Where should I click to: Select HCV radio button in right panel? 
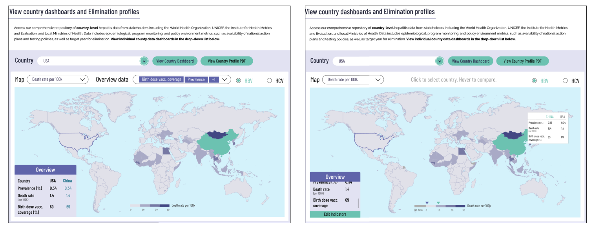[565, 81]
